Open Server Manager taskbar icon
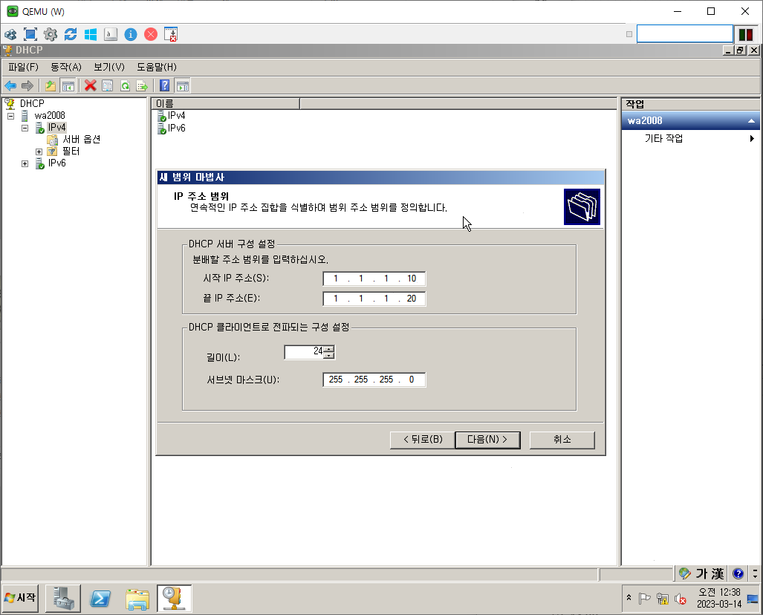Screen dimensions: 763x615 [63, 599]
